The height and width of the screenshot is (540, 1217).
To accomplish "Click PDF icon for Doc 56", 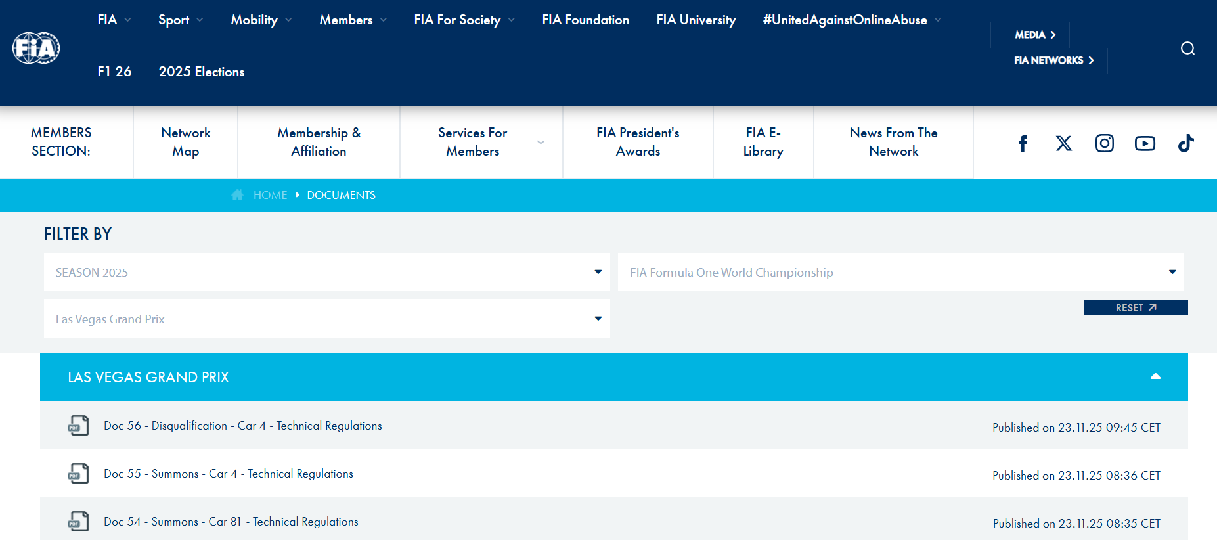I will (x=78, y=426).
